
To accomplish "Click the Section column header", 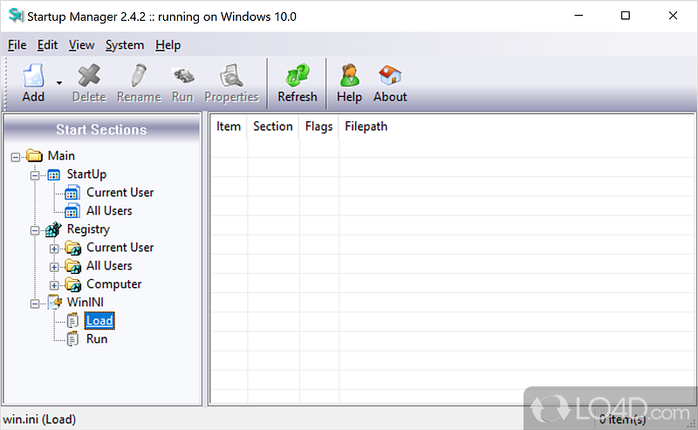I will [x=272, y=126].
